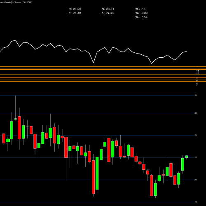Click the most recent small green candle
This screenshot has width=206, height=206.
(x=187, y=157)
